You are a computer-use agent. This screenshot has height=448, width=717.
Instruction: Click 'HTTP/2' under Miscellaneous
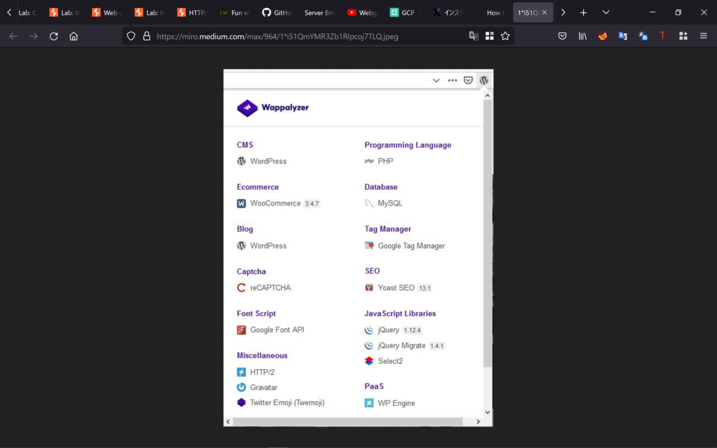262,372
